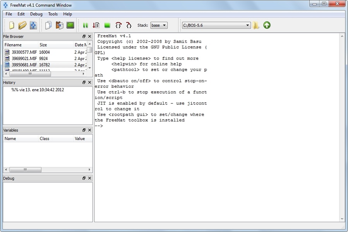The width and height of the screenshot is (348, 232).
Task: Click the command window scroll-up arrow
Action: point(342,36)
